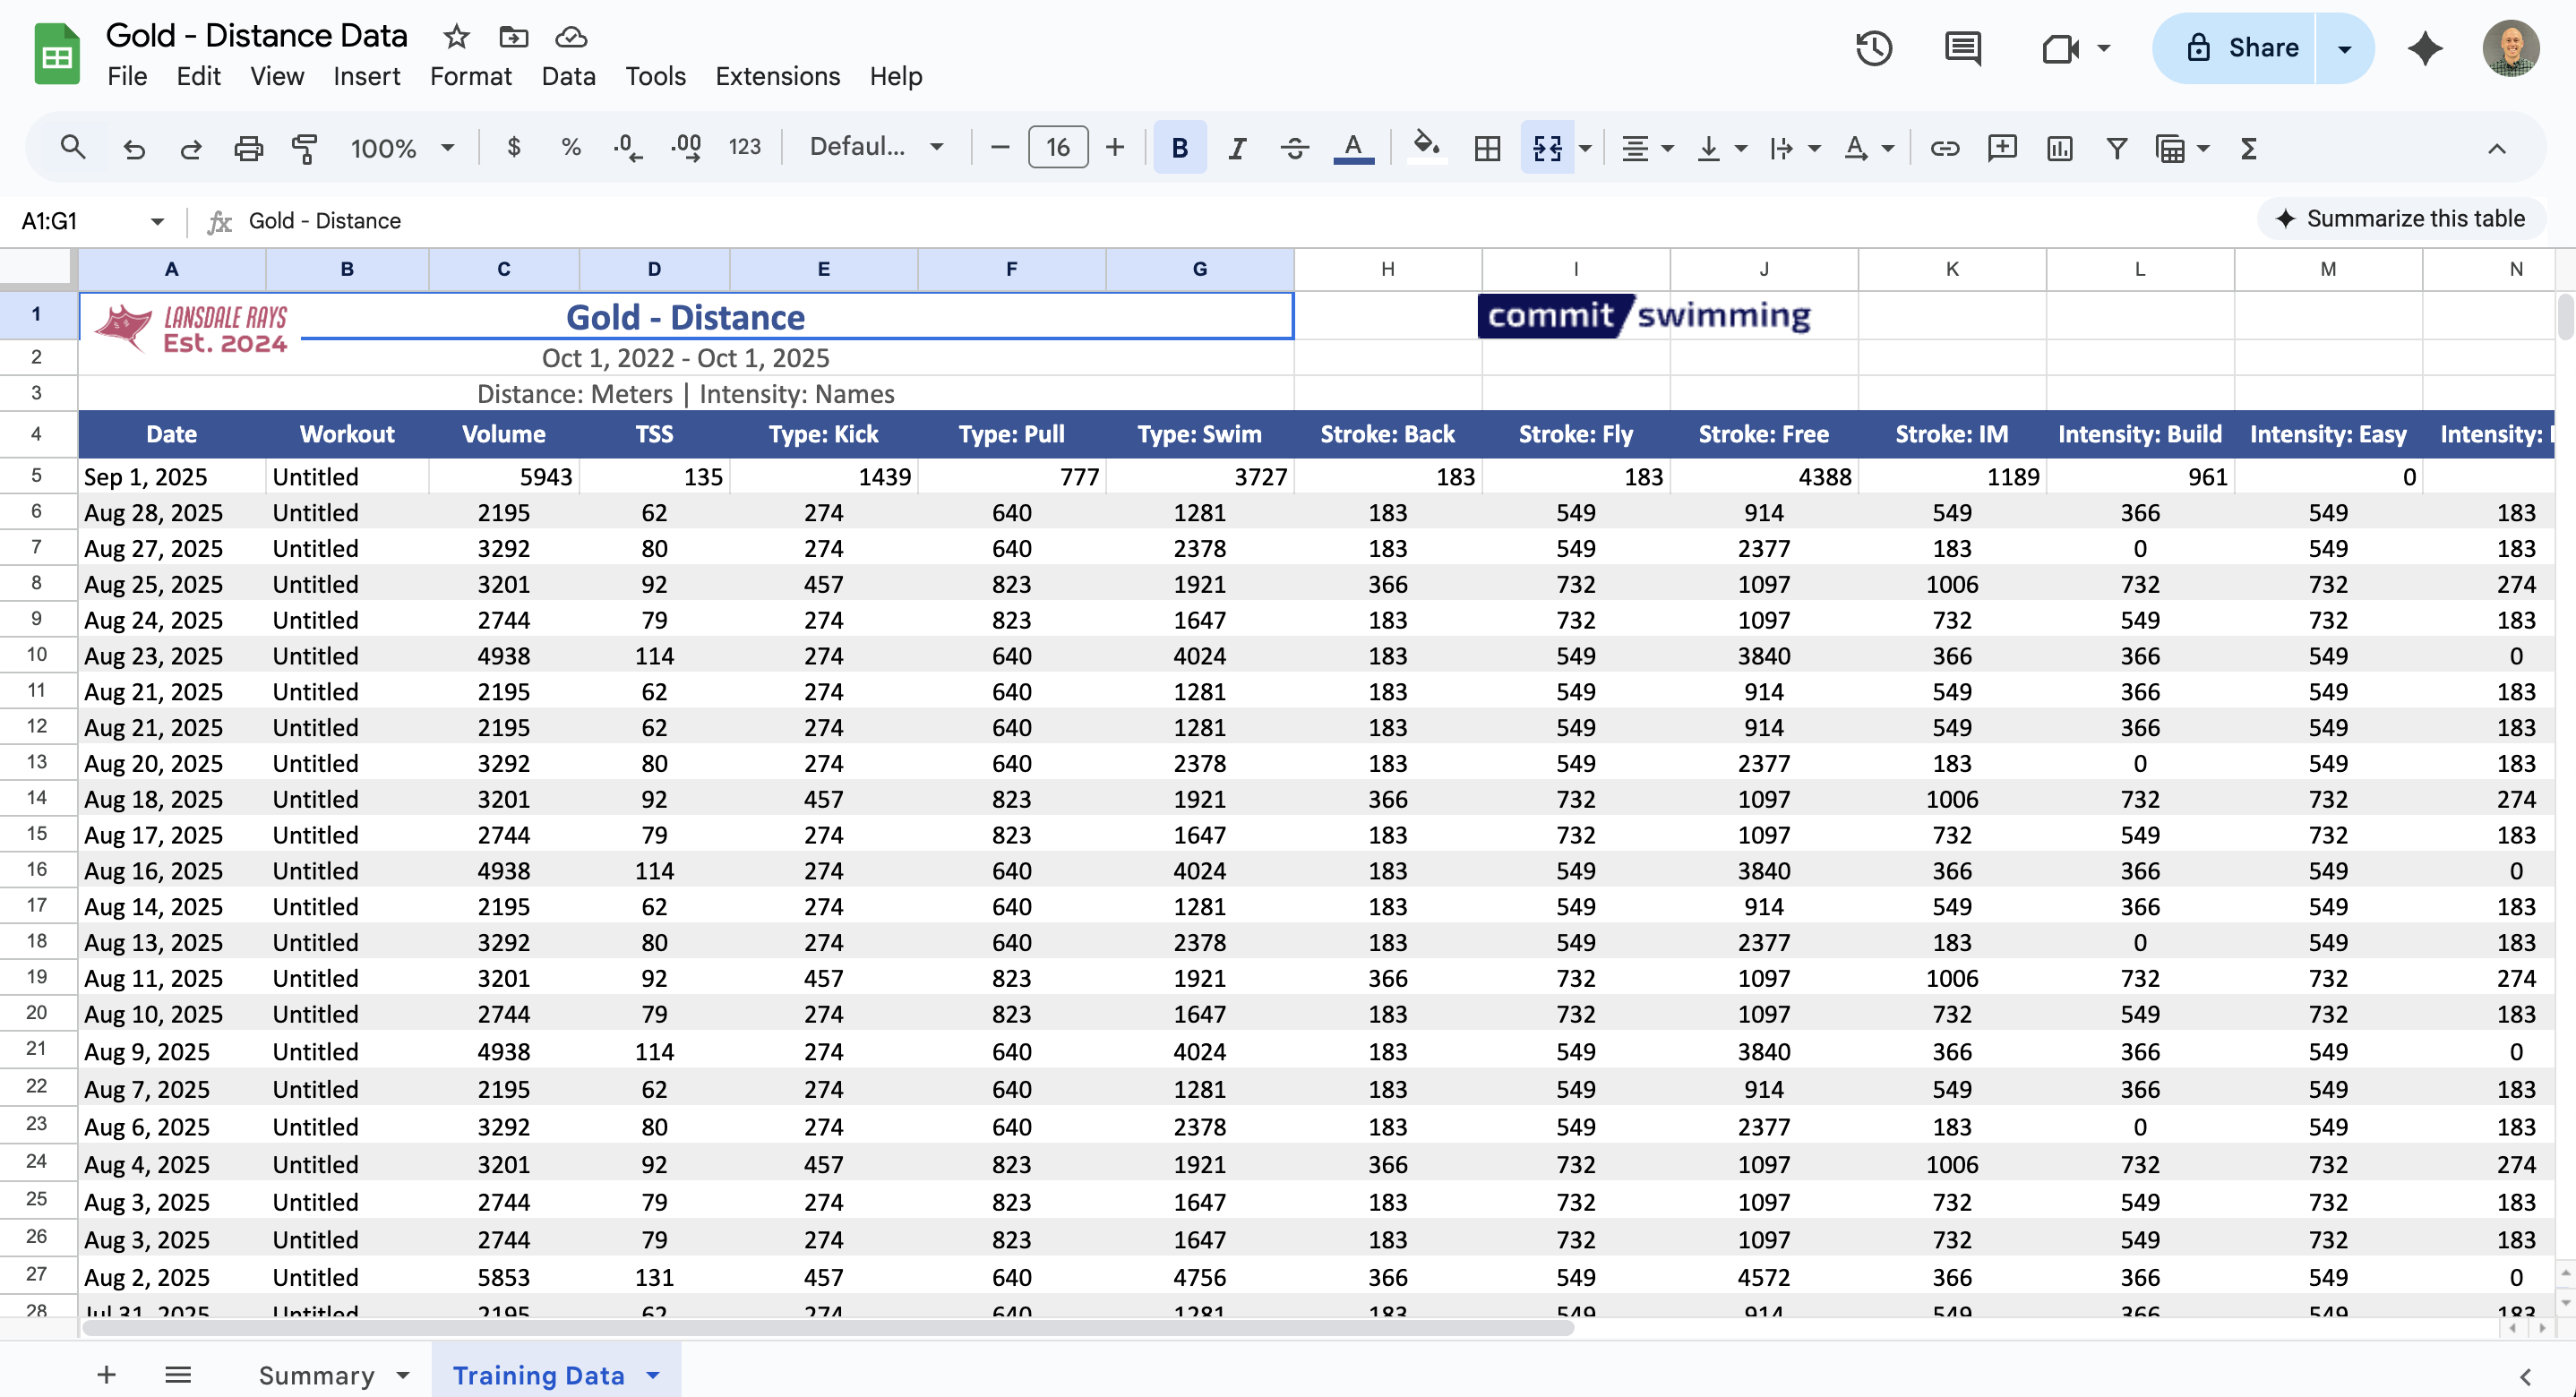Toggle strikethrough formatting

1294,148
